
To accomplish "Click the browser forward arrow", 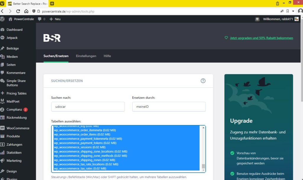I will tap(10, 11).
